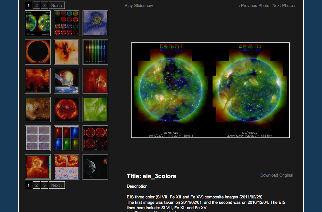
Task: Click the Play Slideshow link
Action: (x=139, y=5)
